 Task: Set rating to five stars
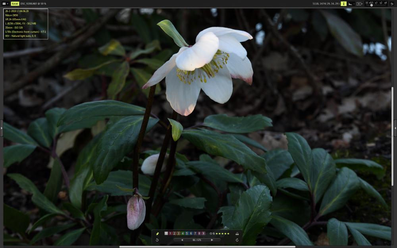coord(228,234)
